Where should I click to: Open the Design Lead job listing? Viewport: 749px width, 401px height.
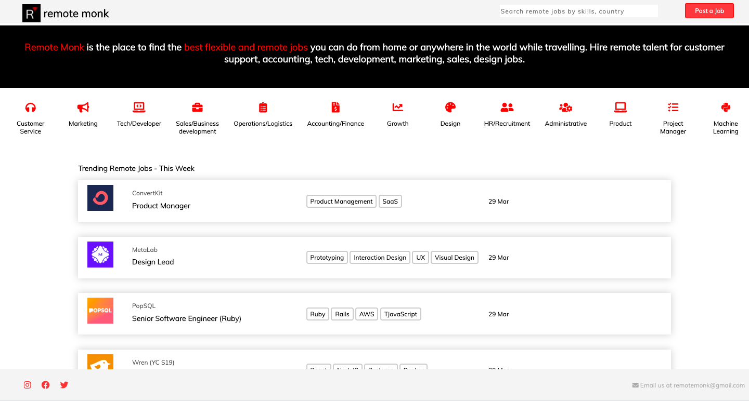coord(153,262)
